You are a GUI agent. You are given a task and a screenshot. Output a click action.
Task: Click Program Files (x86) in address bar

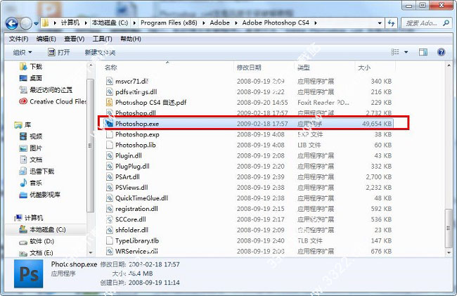[169, 22]
